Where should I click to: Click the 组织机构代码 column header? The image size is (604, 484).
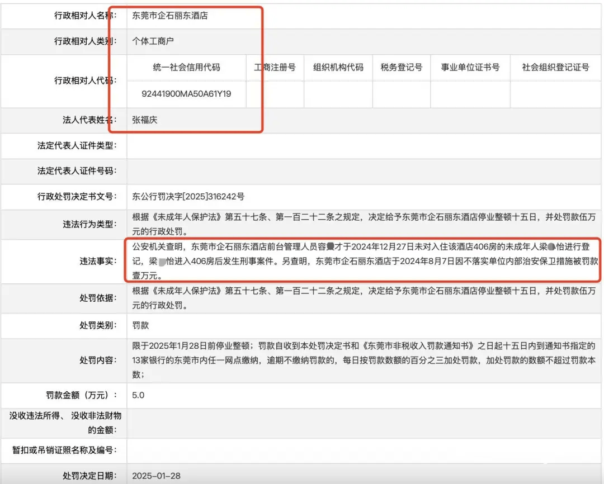click(338, 68)
